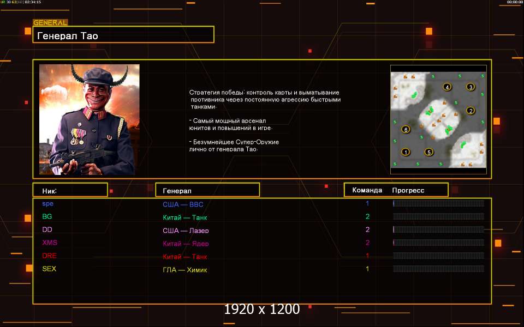Click the team number for player BG

pos(367,216)
